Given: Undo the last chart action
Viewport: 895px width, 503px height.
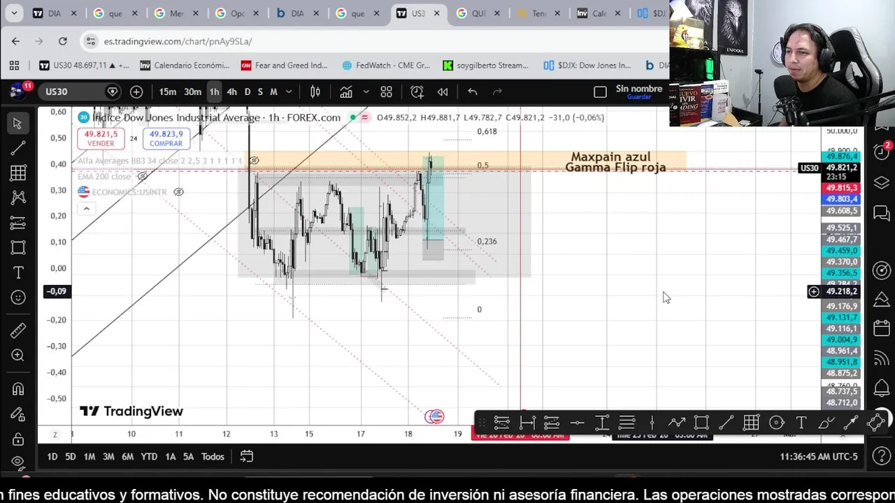Looking at the screenshot, I should [473, 92].
